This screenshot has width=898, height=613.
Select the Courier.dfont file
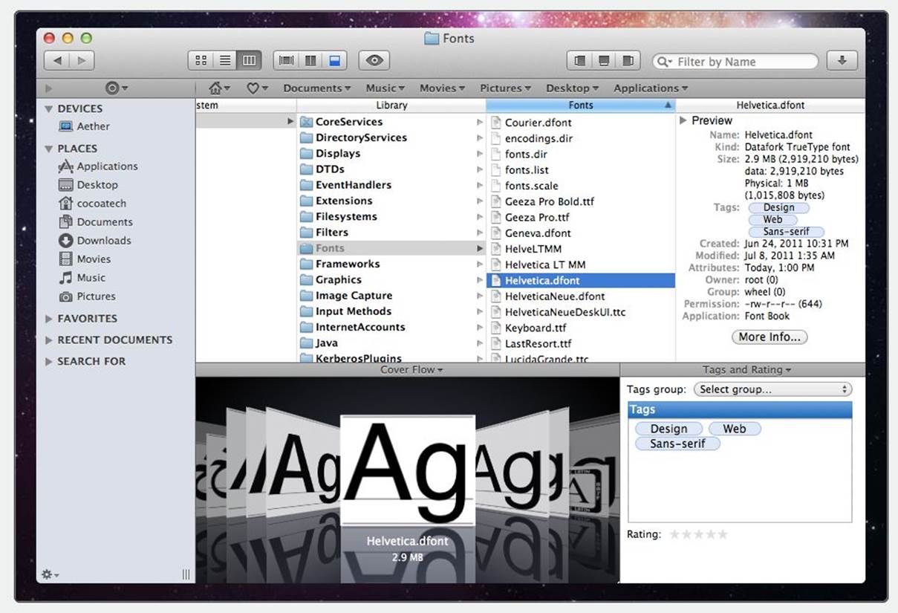pos(581,123)
